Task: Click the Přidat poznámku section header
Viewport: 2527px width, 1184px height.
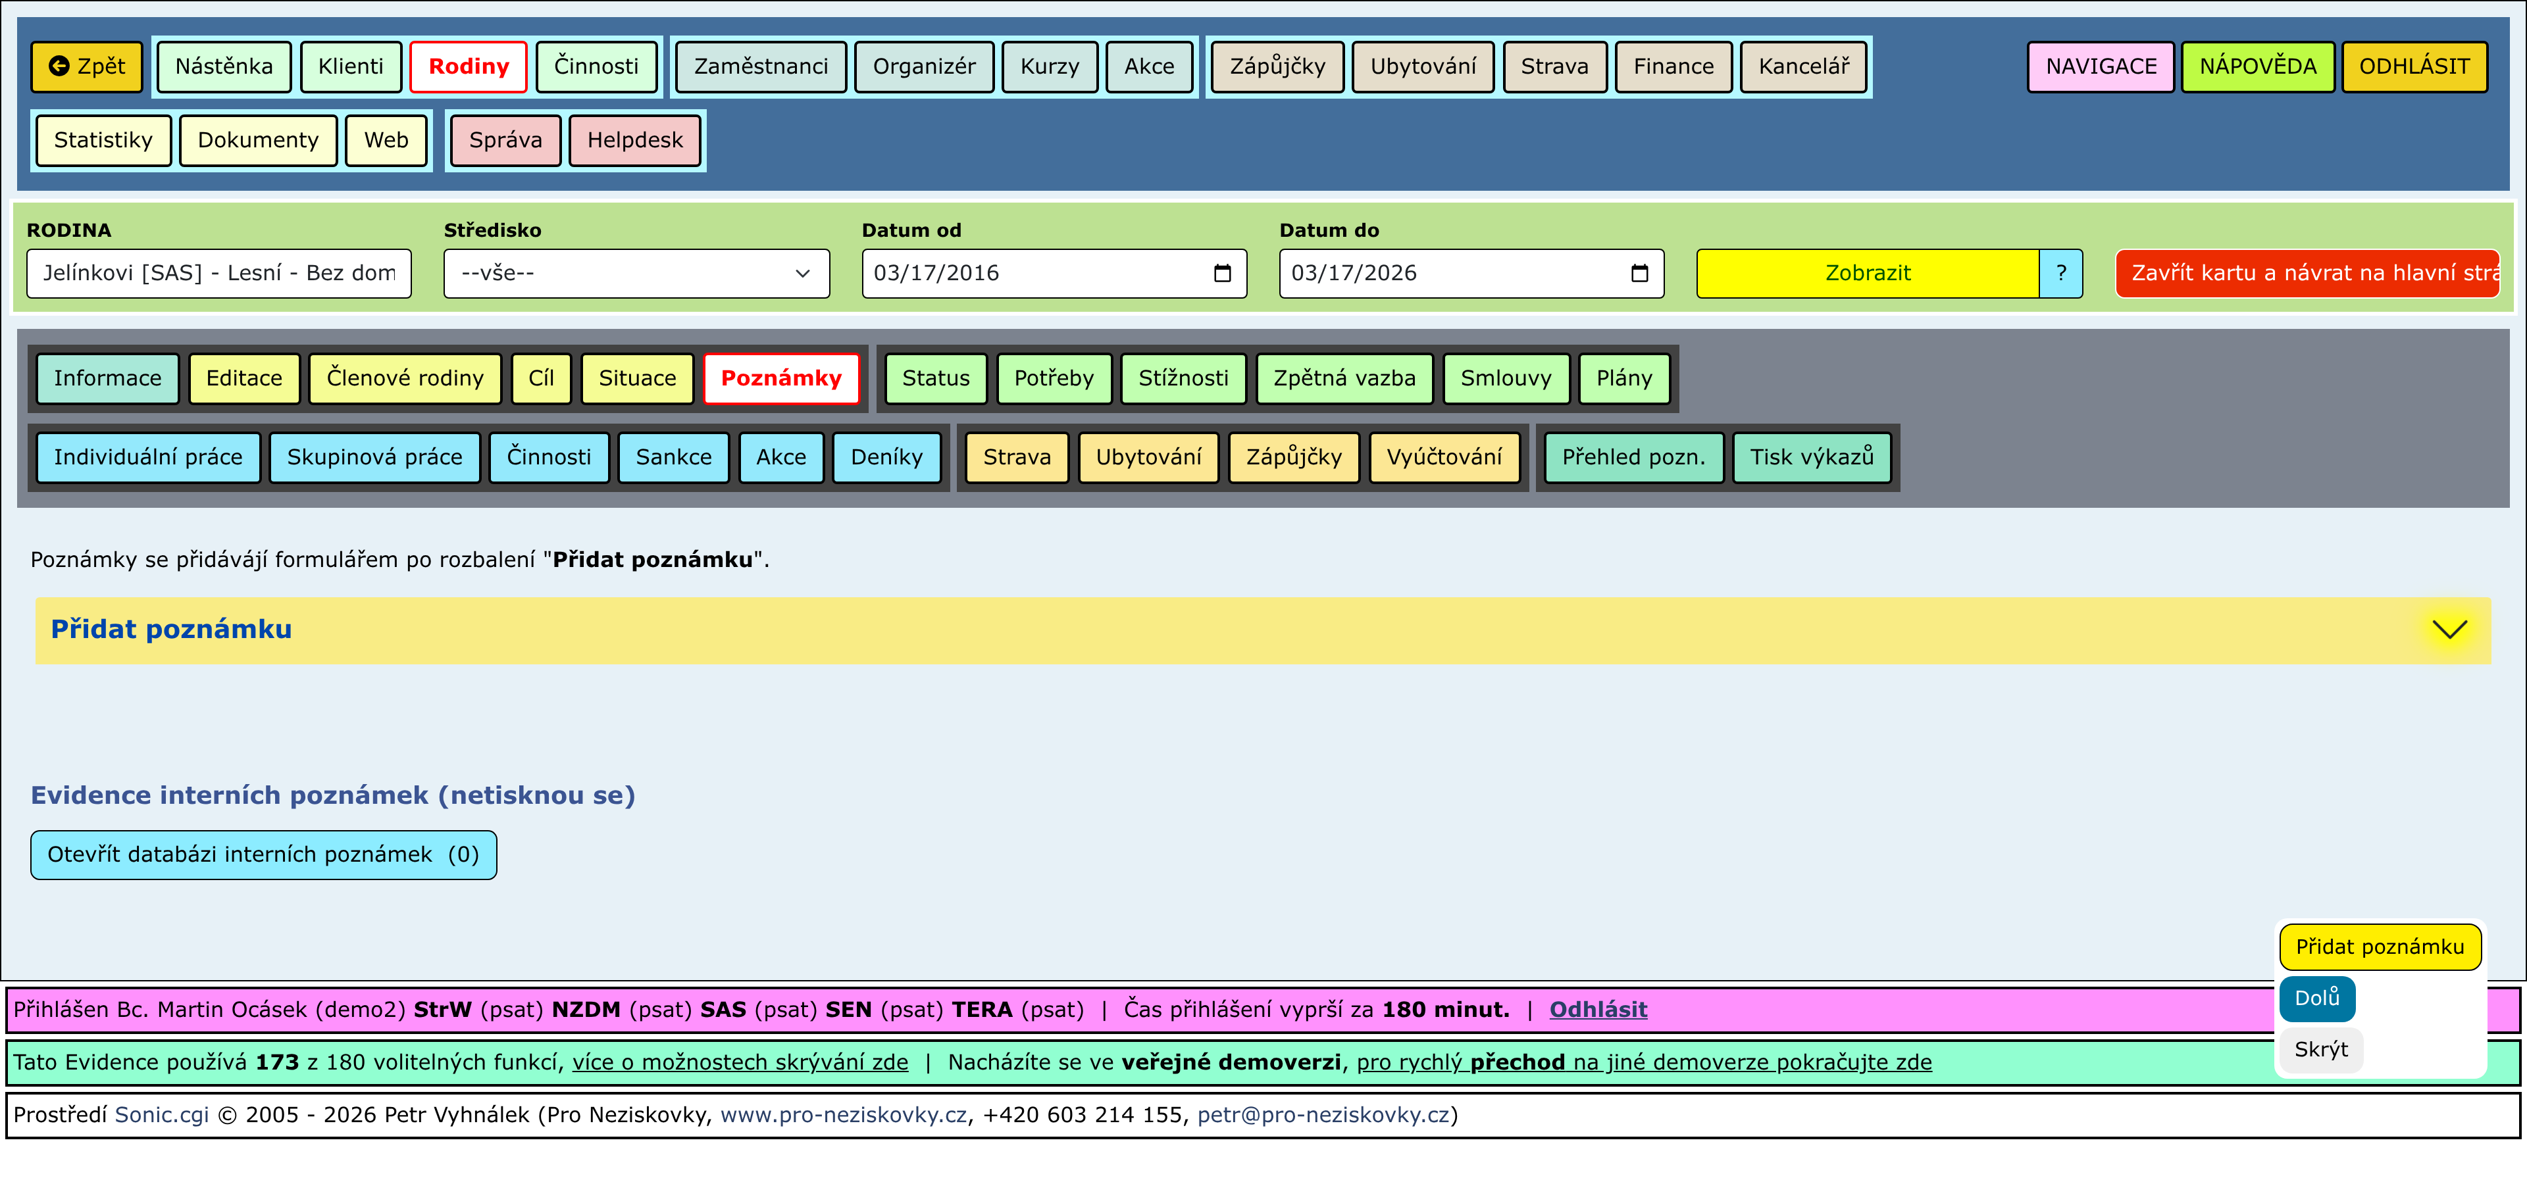Action: tap(172, 629)
